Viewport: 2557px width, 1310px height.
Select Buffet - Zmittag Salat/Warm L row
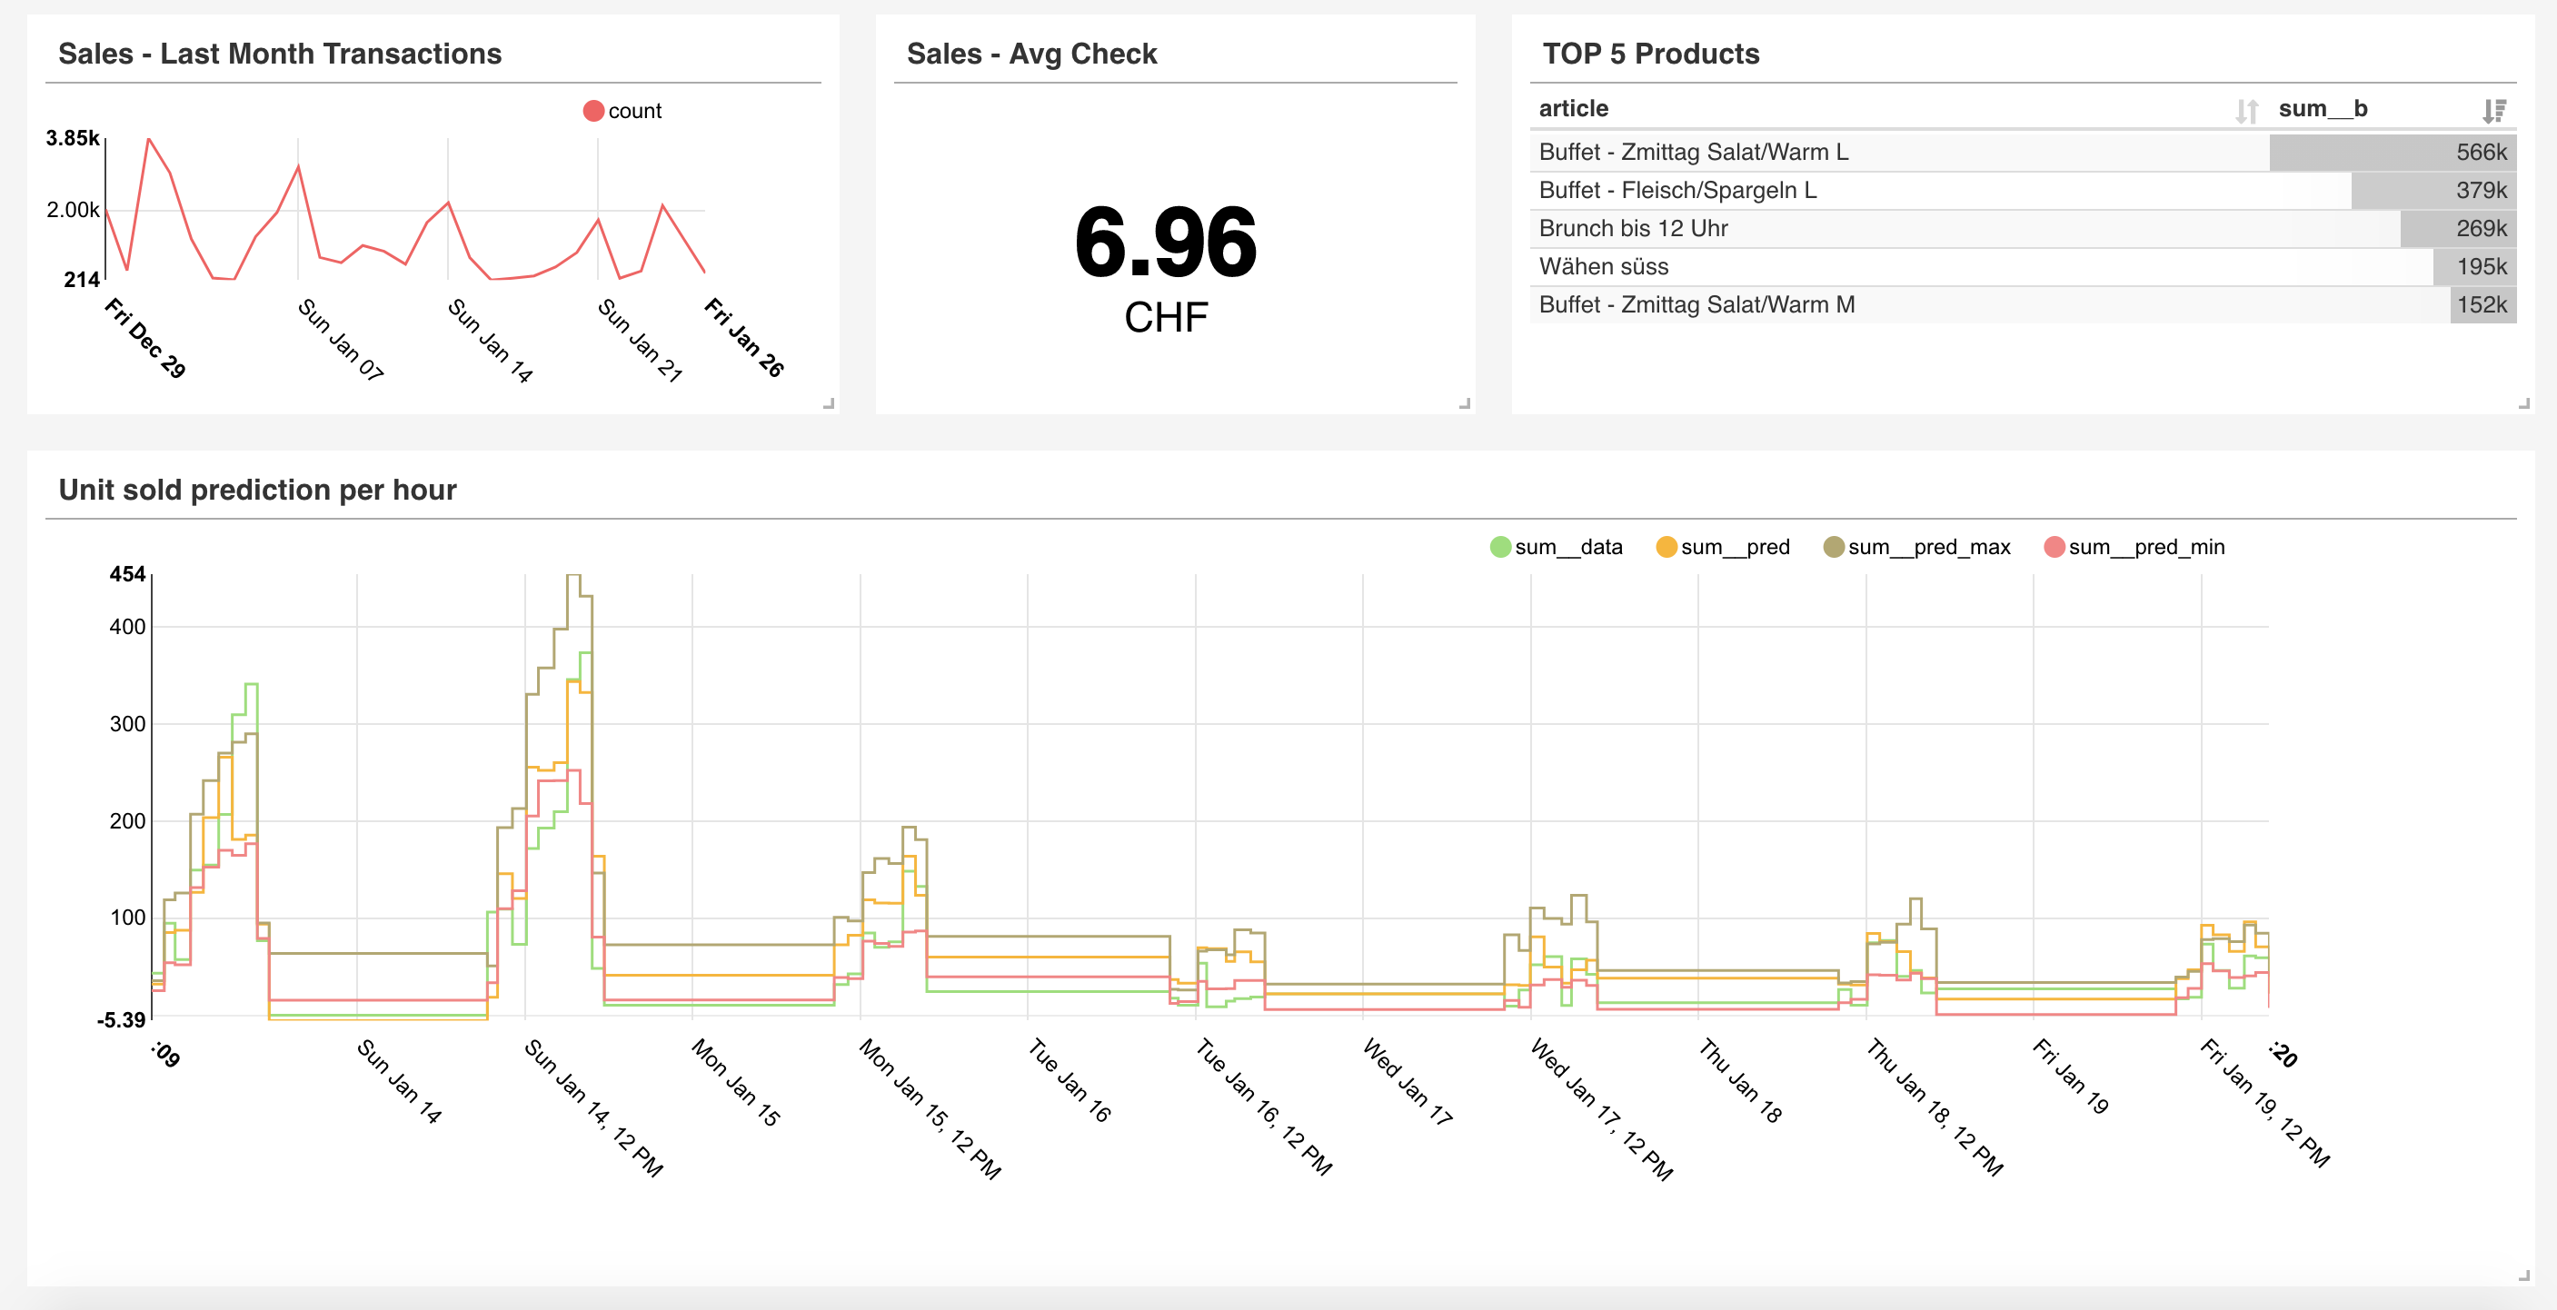[1693, 152]
